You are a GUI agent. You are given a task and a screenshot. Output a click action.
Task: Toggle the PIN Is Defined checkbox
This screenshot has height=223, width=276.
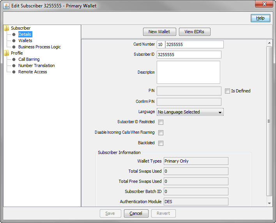(227, 91)
